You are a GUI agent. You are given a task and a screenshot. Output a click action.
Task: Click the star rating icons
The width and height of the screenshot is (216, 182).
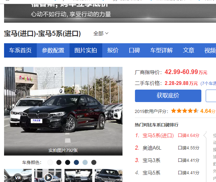[x=185, y=111]
